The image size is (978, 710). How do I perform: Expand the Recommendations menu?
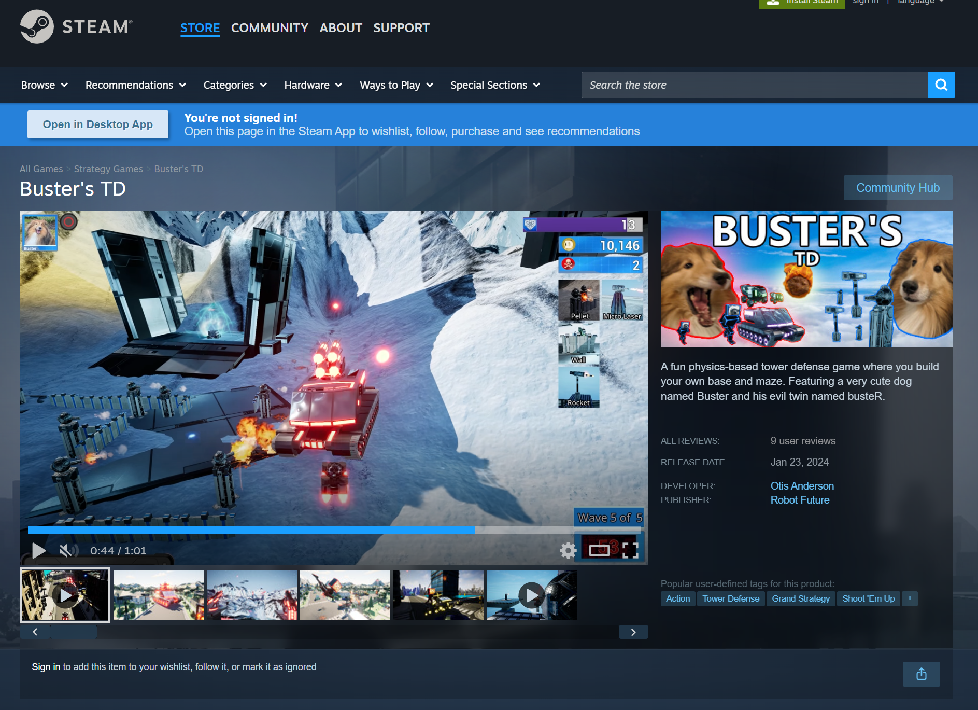click(x=136, y=85)
